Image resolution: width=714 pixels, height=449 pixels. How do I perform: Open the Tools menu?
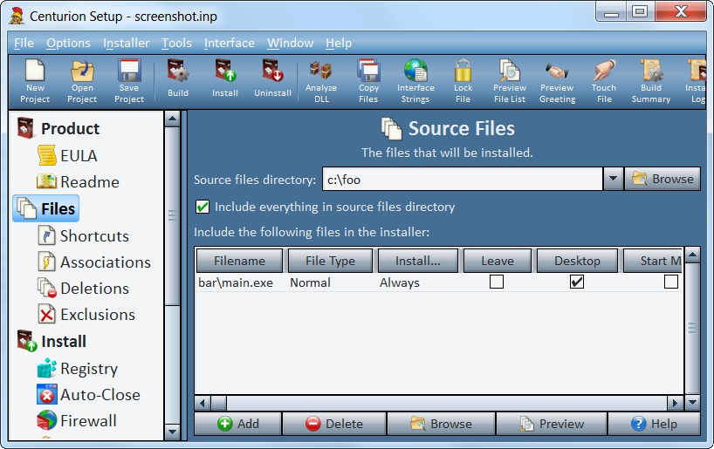pos(176,43)
